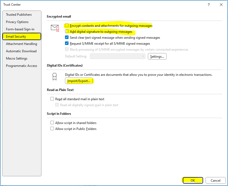Click the Read as Plain Text heading
Image resolution: width=228 pixels, height=186 pixels.
pyautogui.click(x=60, y=90)
